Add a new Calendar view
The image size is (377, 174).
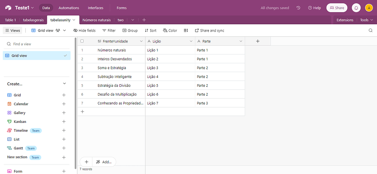coord(64,104)
